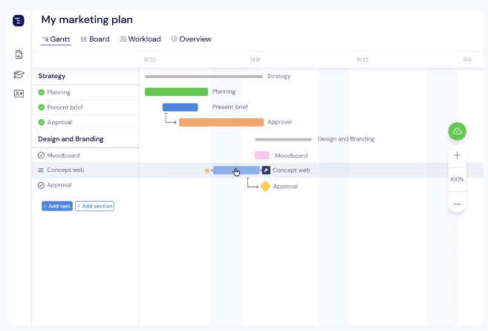Click the green cloud sync button
Screen dimensions: 488x331
click(x=457, y=132)
